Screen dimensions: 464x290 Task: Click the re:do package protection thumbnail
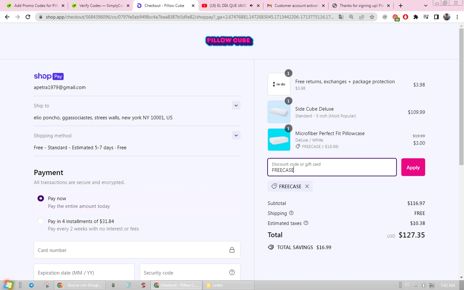coord(279,84)
